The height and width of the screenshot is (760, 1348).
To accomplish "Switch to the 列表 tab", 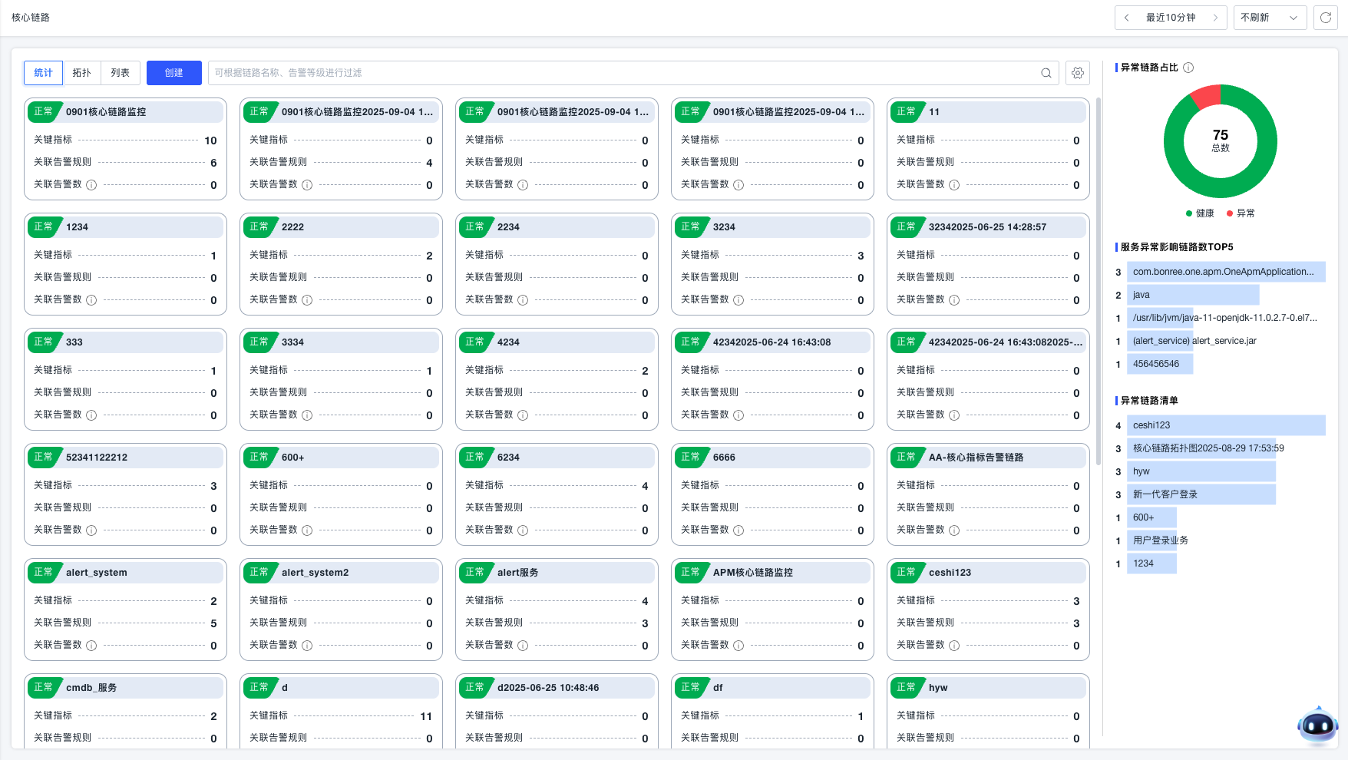I will pos(121,73).
